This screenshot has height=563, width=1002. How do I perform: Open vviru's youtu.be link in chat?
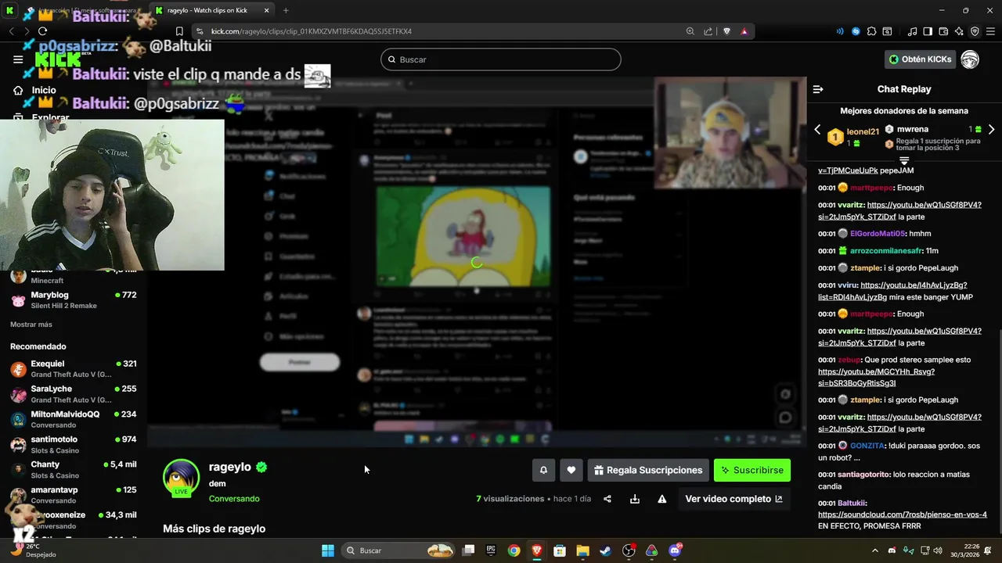(892, 291)
